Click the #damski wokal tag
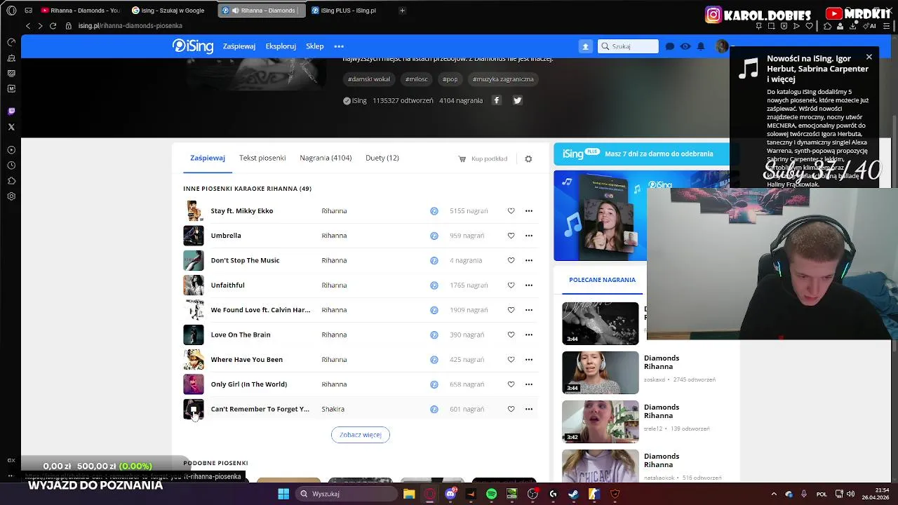 [369, 79]
